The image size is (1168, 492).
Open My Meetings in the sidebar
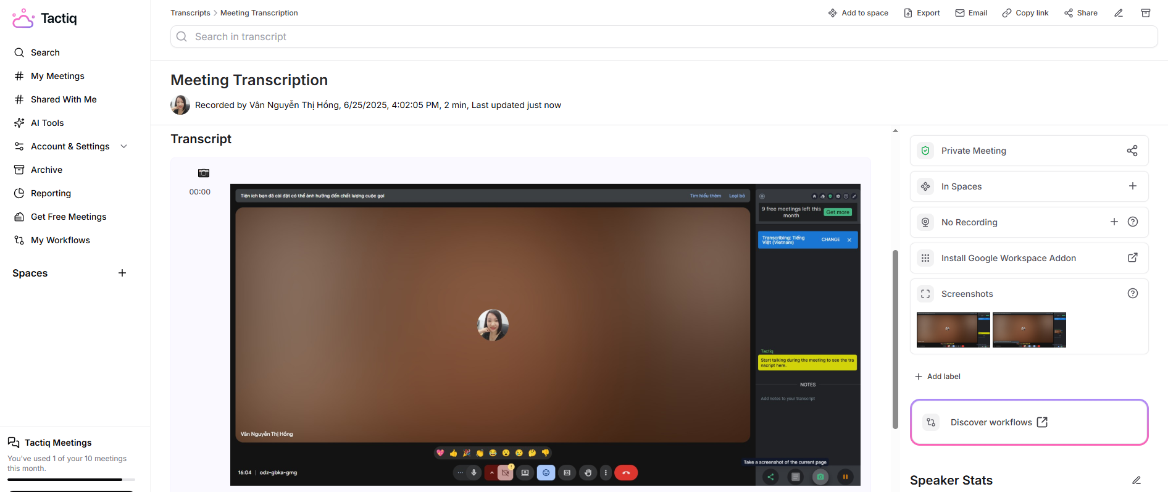point(57,76)
